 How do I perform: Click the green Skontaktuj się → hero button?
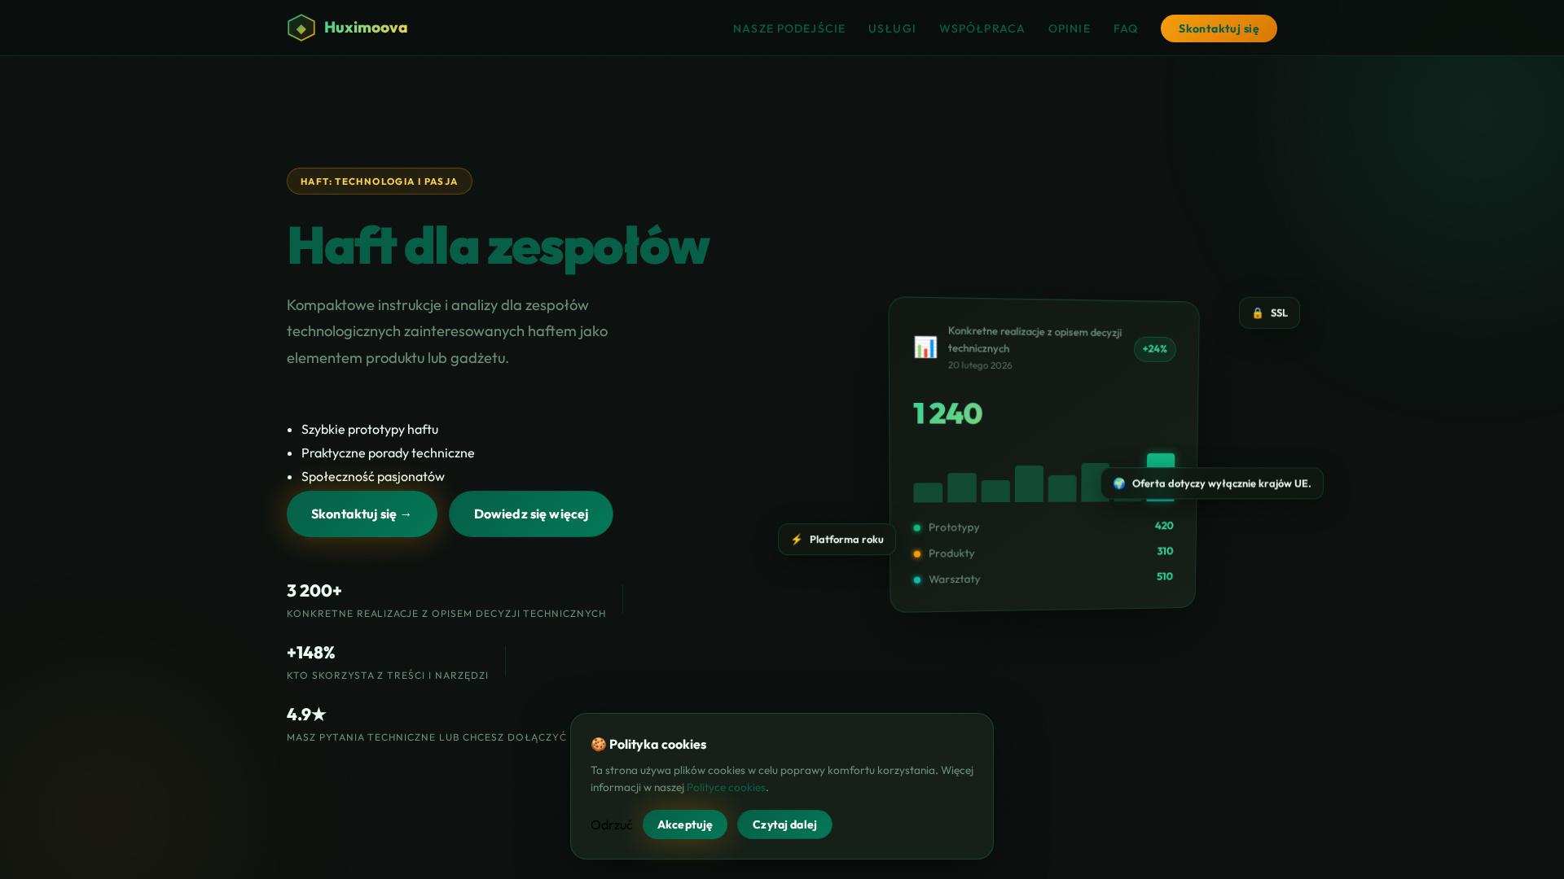click(x=362, y=514)
